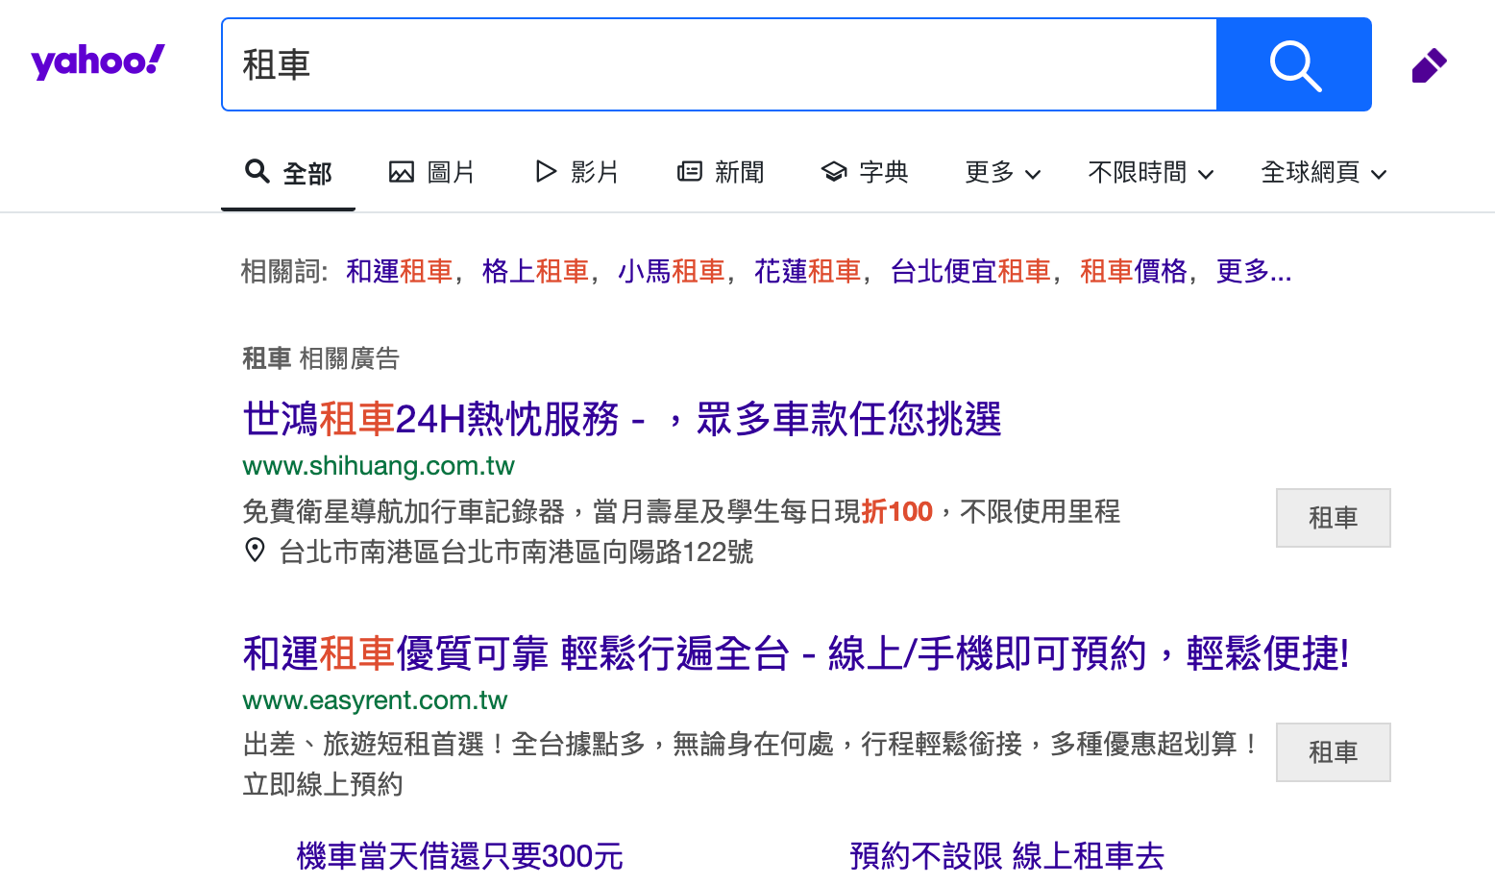1495x884 pixels.
Task: Open ad title 世鴻租車24H熱忱服務
Action: click(622, 420)
